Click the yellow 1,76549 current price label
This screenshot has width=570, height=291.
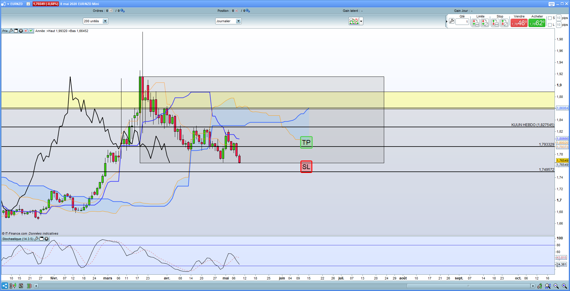[562, 160]
